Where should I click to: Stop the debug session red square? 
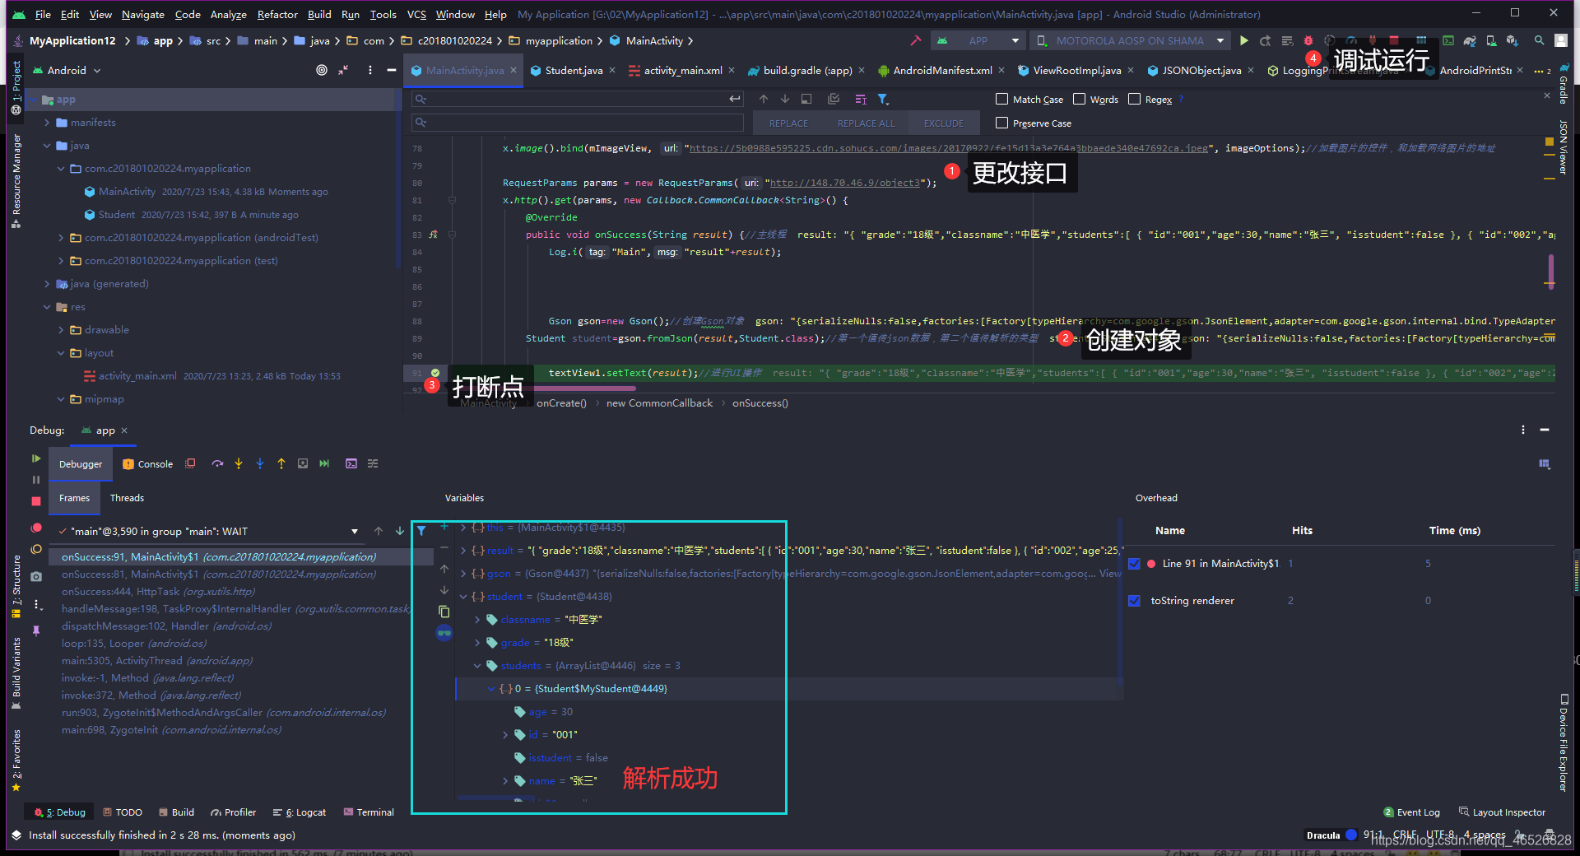[x=36, y=500]
